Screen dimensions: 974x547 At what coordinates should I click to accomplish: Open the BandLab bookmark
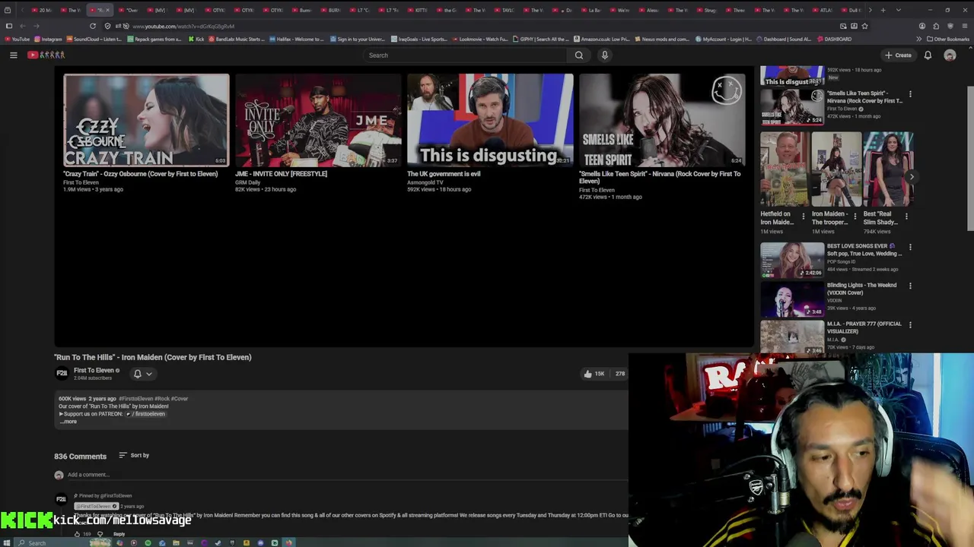coord(235,39)
